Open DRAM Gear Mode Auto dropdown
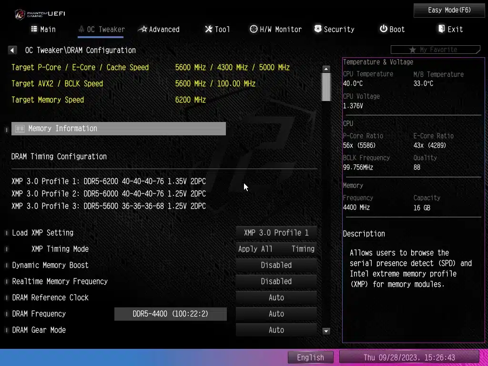Viewport: 488px width, 366px height. point(276,330)
